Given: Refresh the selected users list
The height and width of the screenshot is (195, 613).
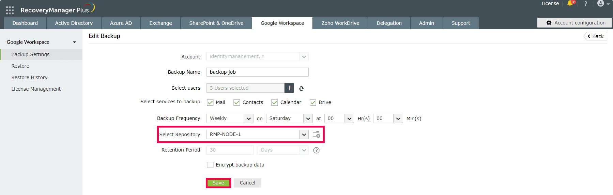Looking at the screenshot, I should 301,89.
